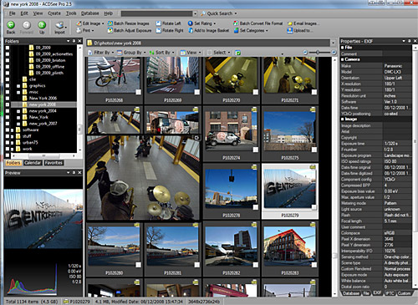Screen dimensions: 418x305
Task: Launch Batch Convert File Format
Action: click(258, 23)
